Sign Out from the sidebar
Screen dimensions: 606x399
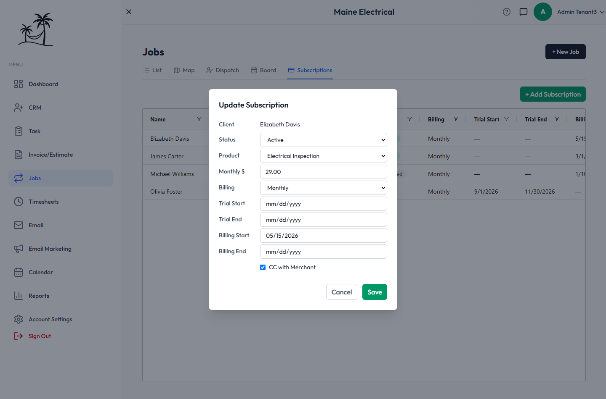click(x=33, y=336)
